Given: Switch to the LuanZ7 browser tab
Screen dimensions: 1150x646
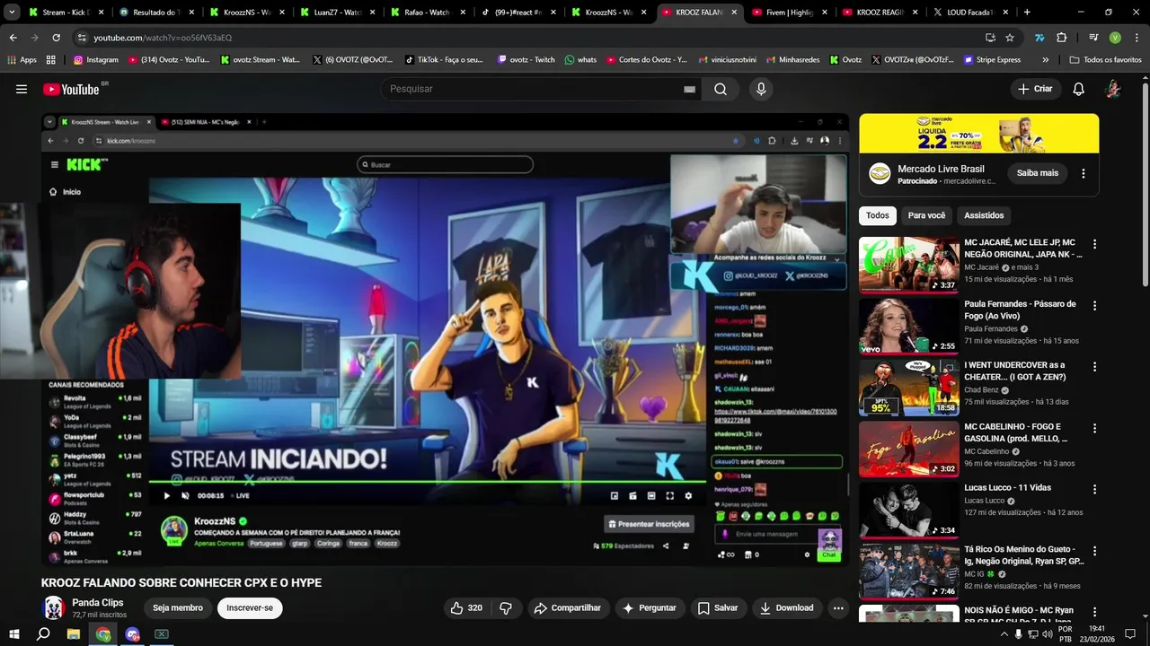Looking at the screenshot, I should coord(339,13).
